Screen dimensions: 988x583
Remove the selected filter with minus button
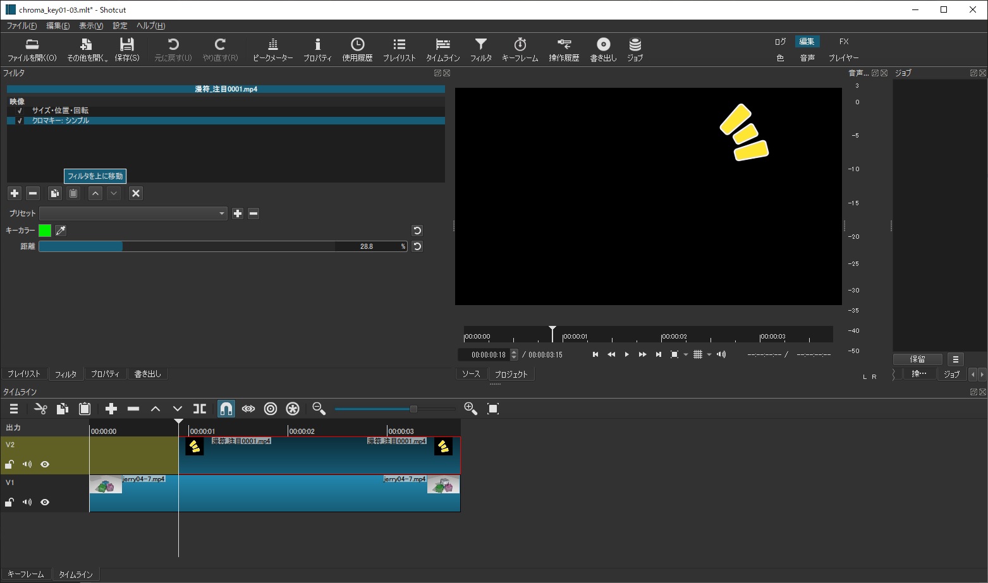coord(34,193)
